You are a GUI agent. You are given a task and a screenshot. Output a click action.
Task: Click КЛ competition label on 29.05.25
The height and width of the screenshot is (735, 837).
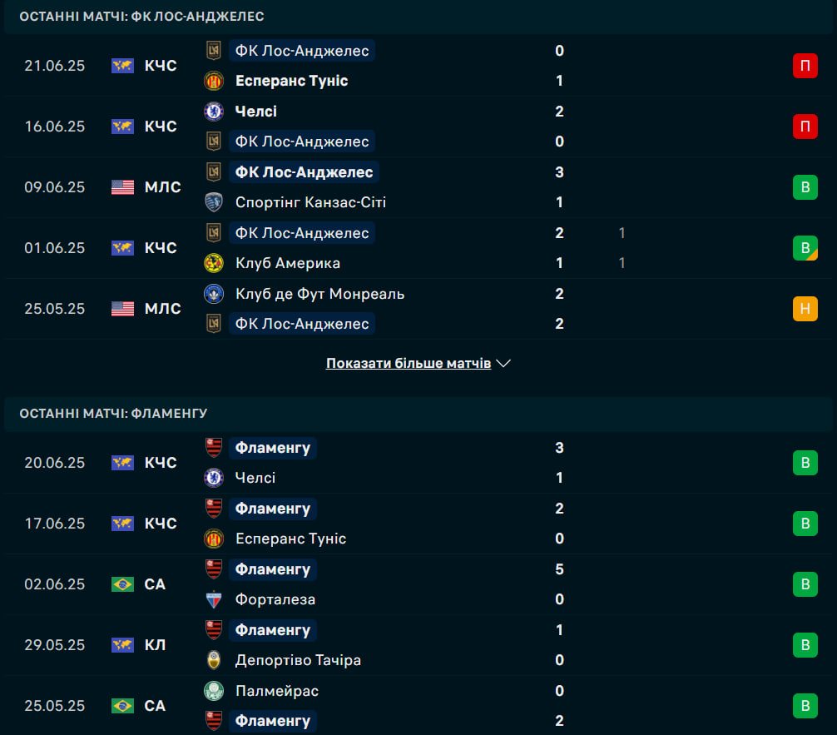[x=155, y=645]
